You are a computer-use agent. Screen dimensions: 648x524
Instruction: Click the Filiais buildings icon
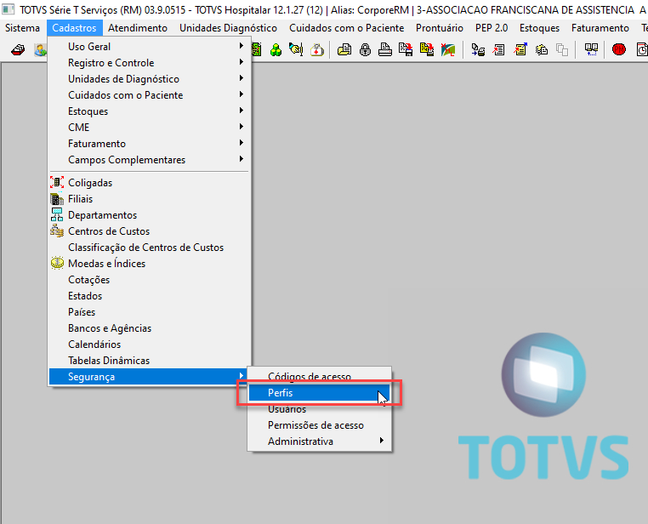(x=57, y=199)
